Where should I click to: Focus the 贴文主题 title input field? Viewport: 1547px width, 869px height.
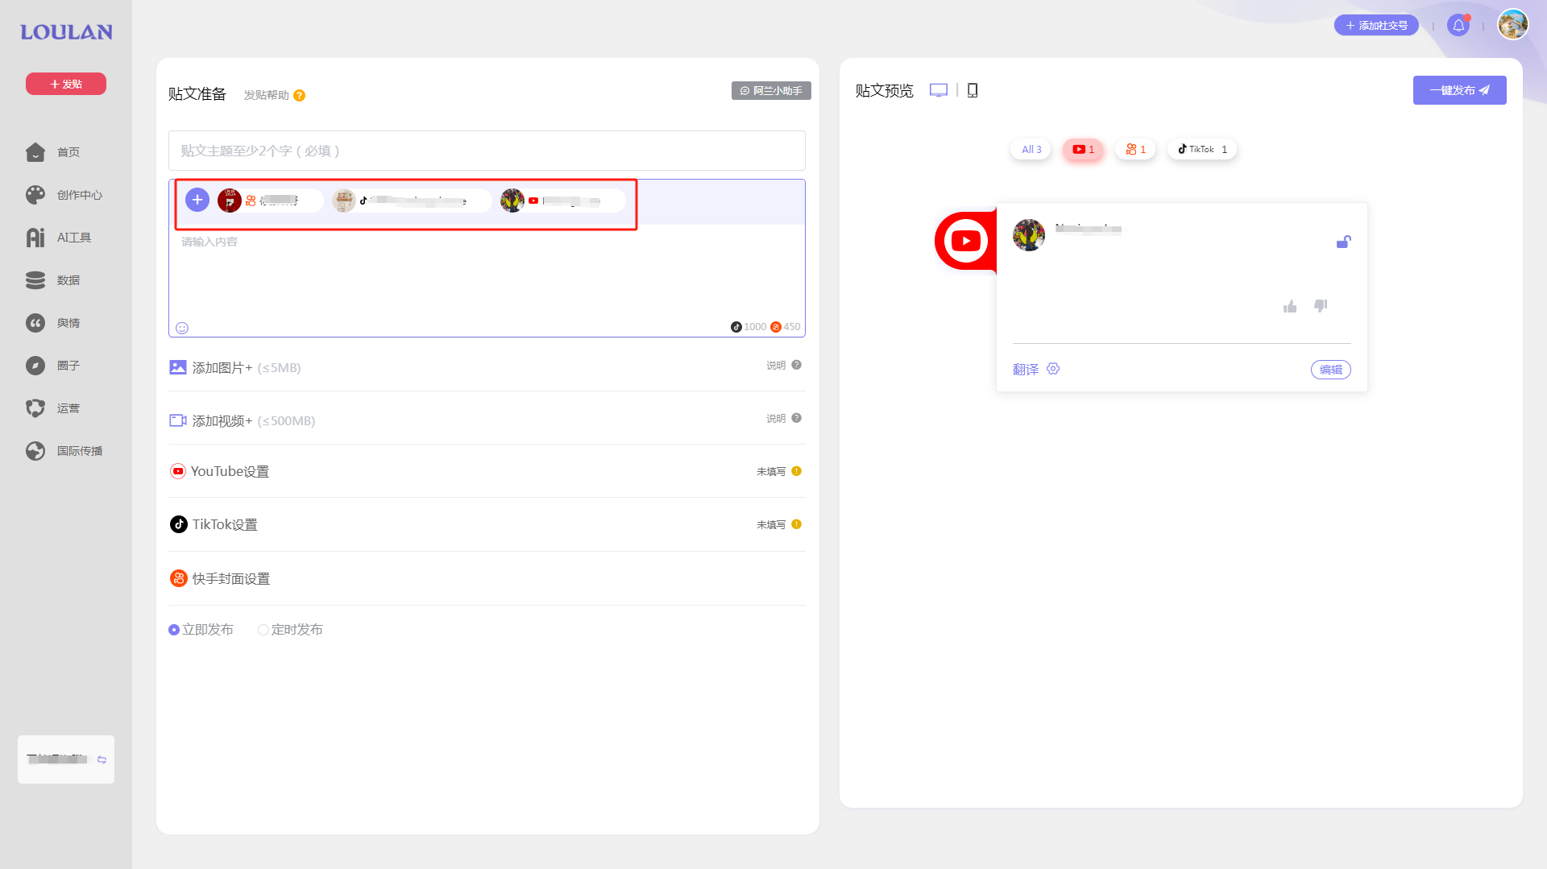click(x=487, y=151)
